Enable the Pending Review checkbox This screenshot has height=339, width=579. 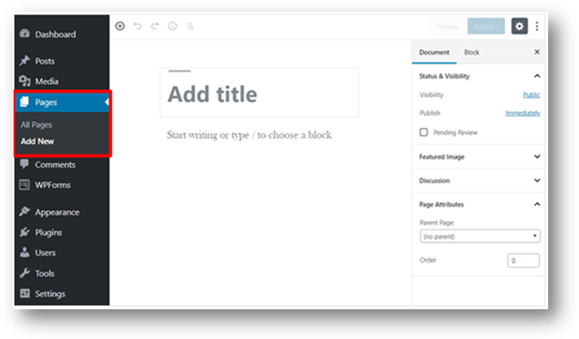pyautogui.click(x=424, y=132)
